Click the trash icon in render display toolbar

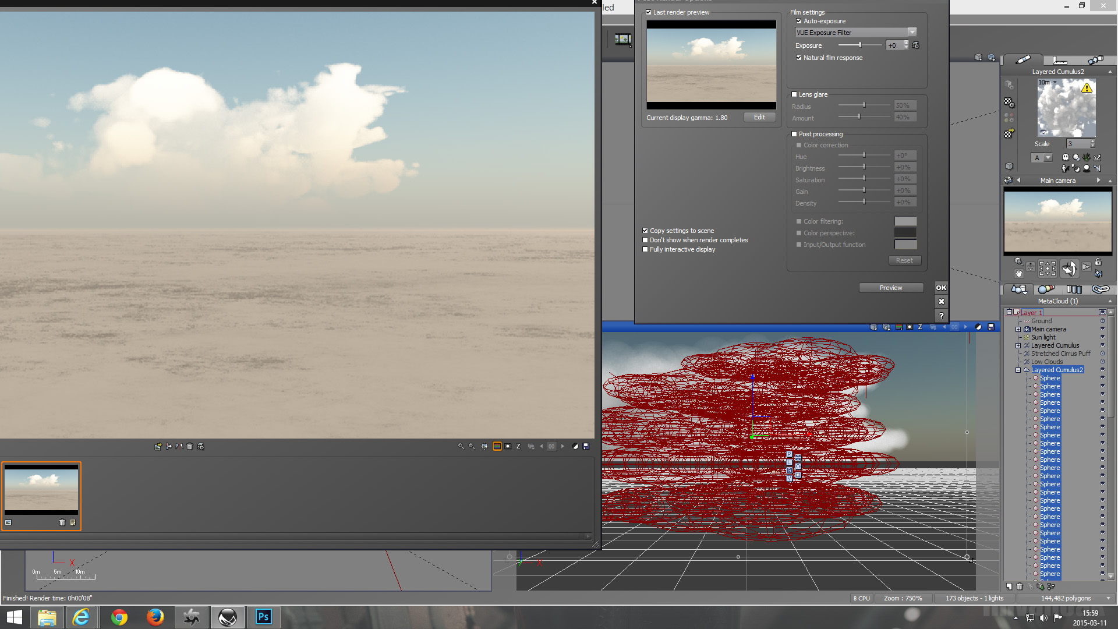click(x=189, y=447)
